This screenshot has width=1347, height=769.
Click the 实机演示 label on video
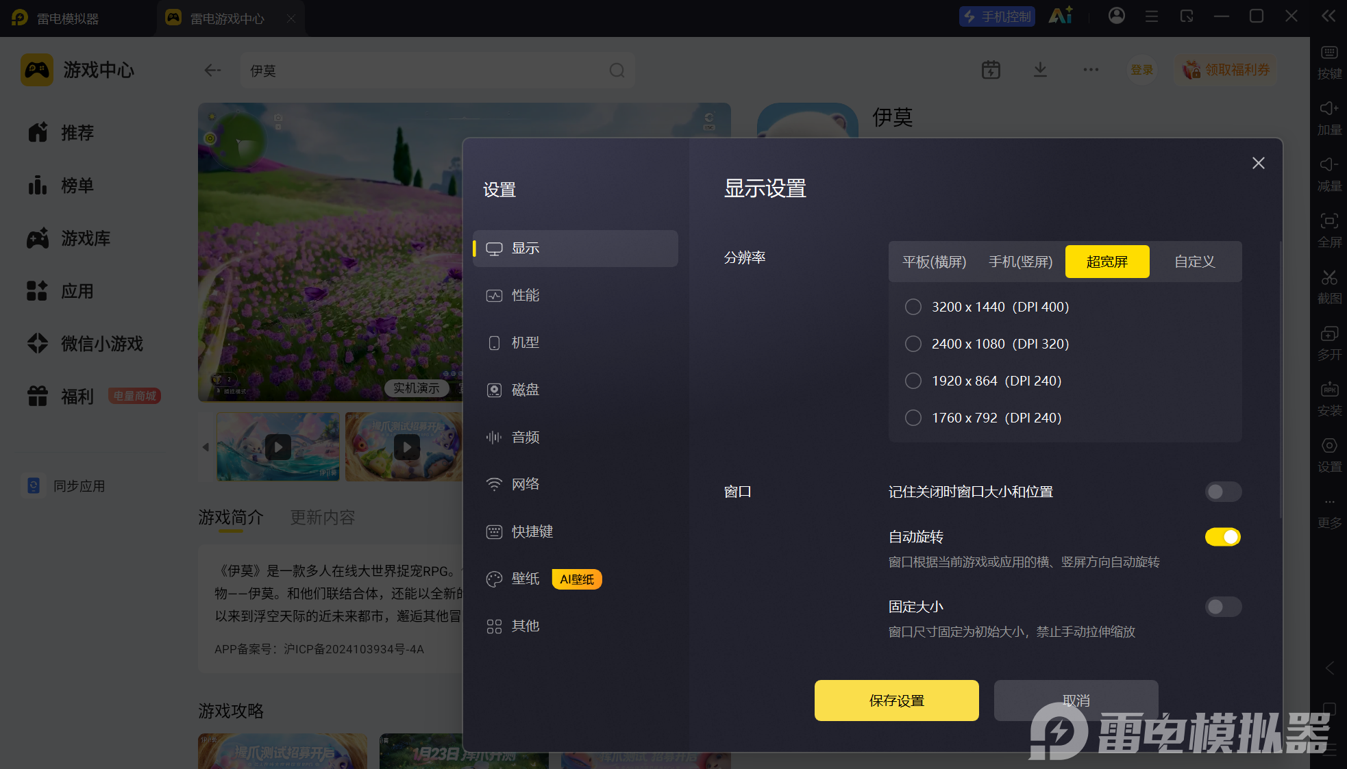click(416, 388)
